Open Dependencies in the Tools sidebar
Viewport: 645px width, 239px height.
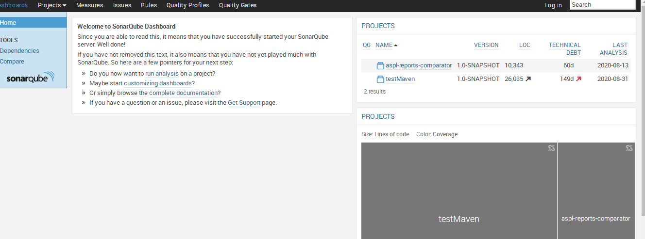pyautogui.click(x=19, y=51)
